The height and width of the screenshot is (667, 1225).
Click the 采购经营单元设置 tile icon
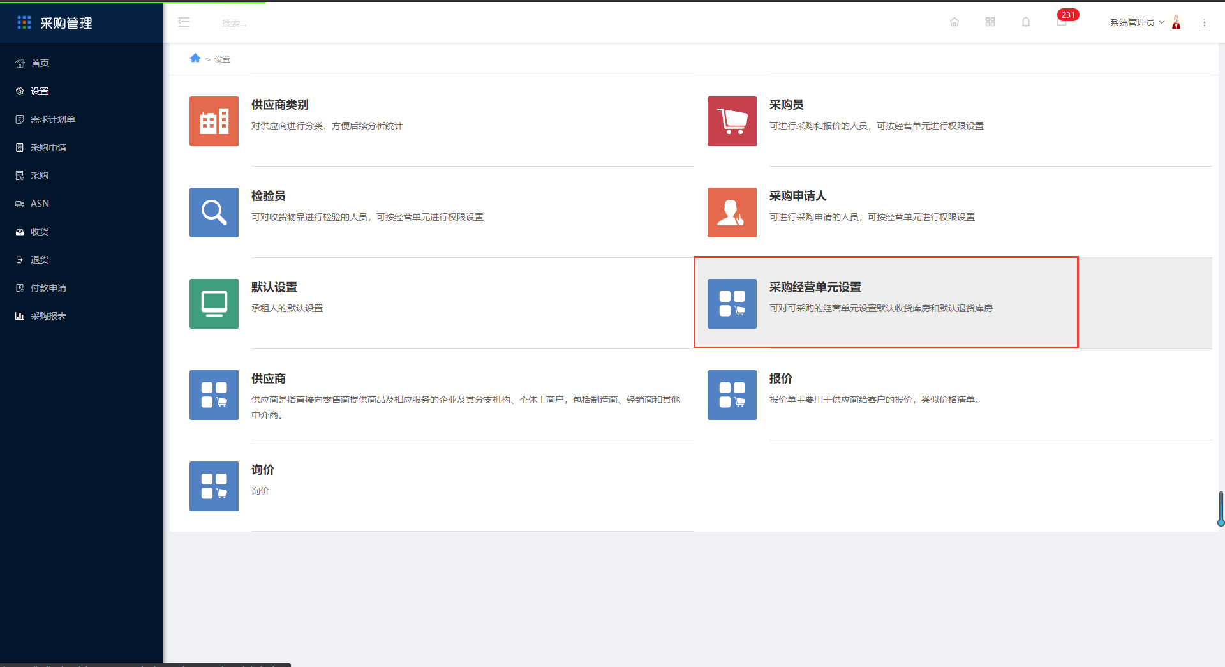click(x=732, y=304)
